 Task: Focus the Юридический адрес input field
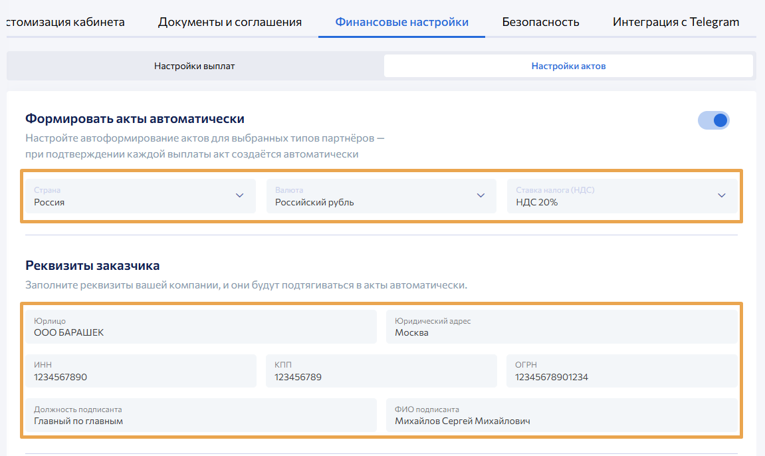562,327
